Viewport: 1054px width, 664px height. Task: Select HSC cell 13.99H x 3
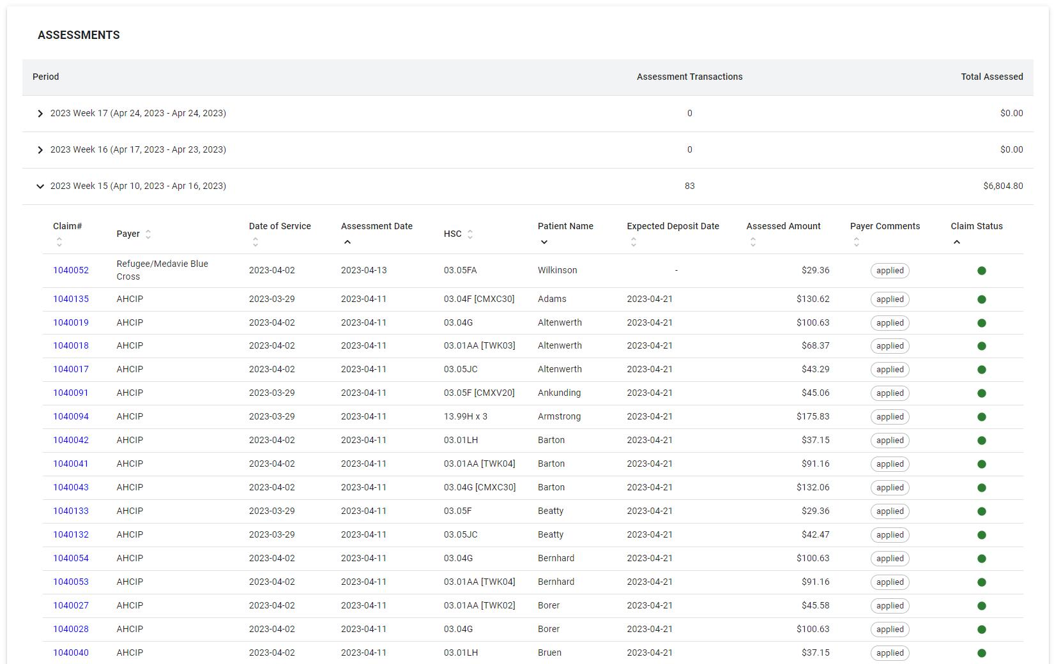tap(466, 416)
